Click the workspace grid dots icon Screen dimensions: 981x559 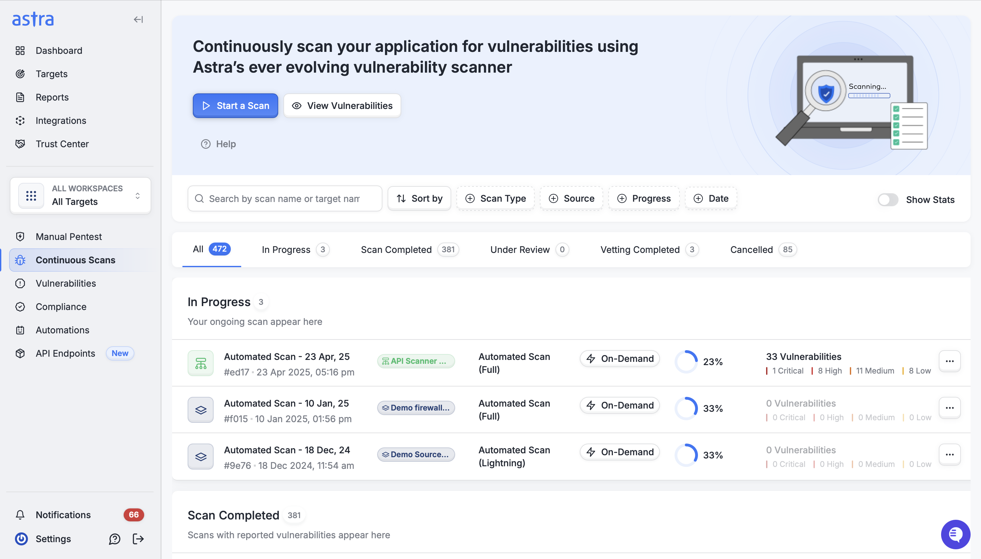31,196
